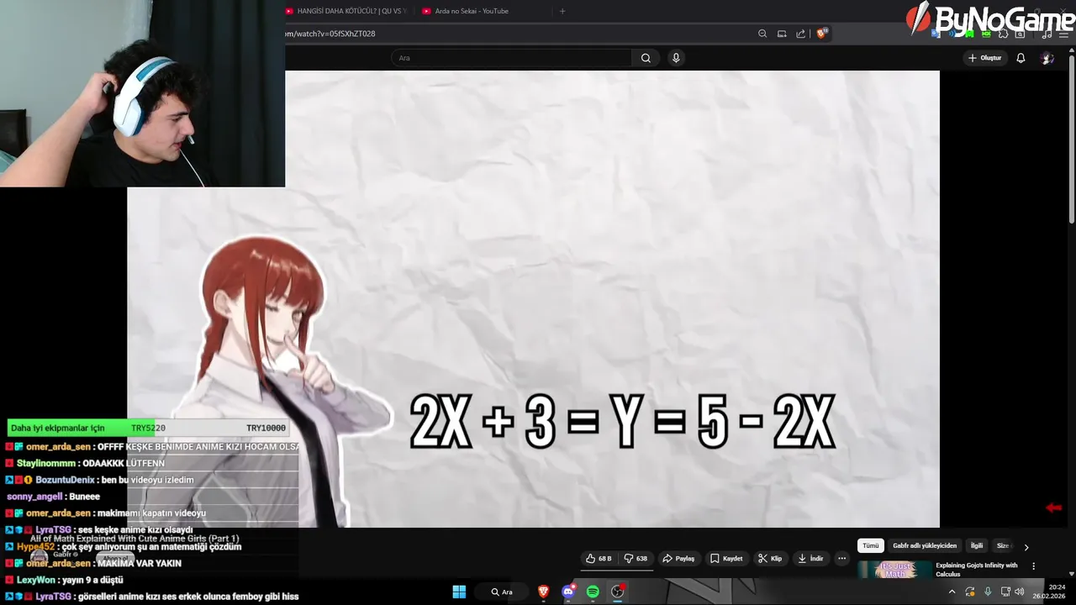1076x605 pixels.
Task: Click the browser address bar URL
Action: (x=330, y=34)
